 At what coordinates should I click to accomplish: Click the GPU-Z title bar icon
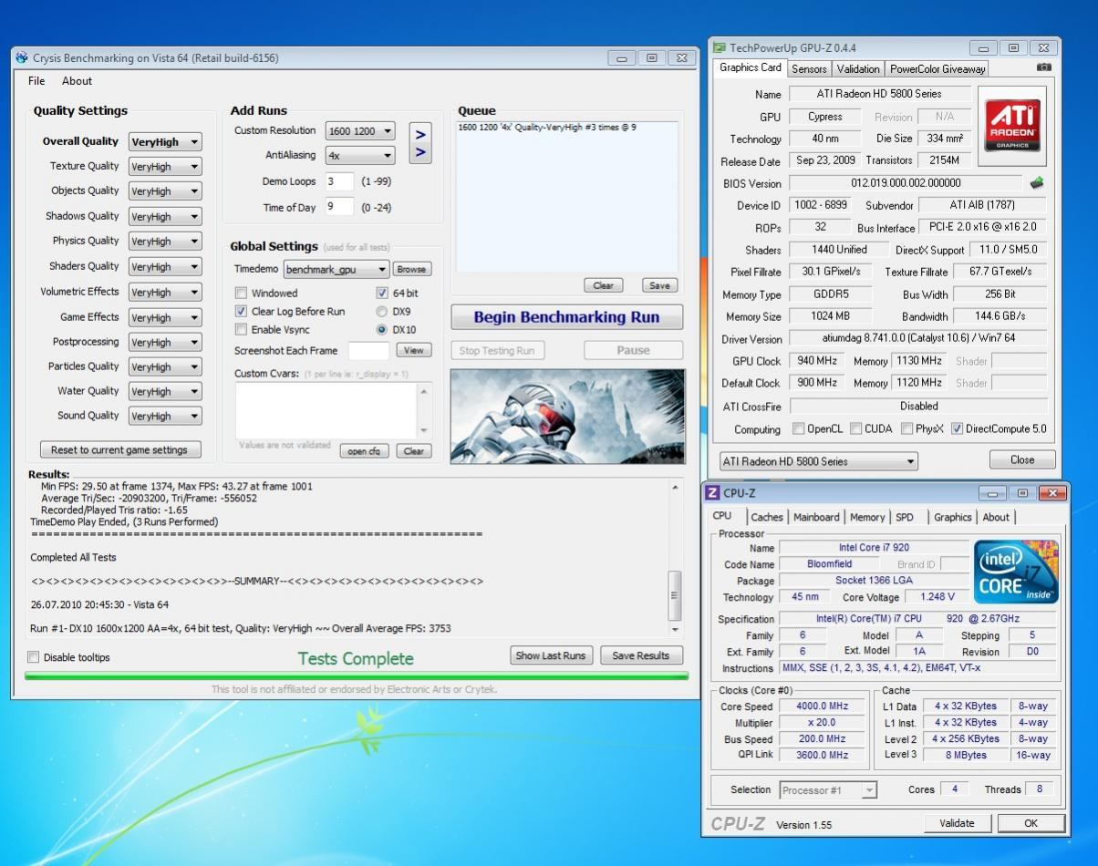pos(720,47)
